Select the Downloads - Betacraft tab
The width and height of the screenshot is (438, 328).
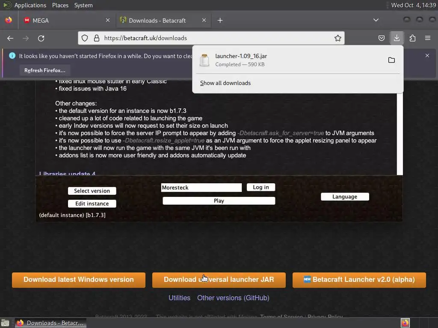(164, 20)
